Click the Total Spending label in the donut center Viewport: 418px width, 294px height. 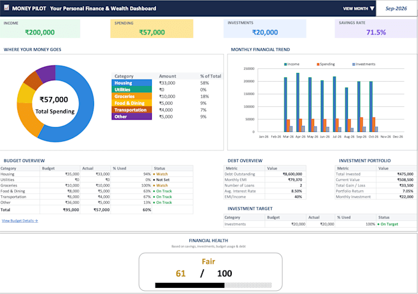point(55,111)
